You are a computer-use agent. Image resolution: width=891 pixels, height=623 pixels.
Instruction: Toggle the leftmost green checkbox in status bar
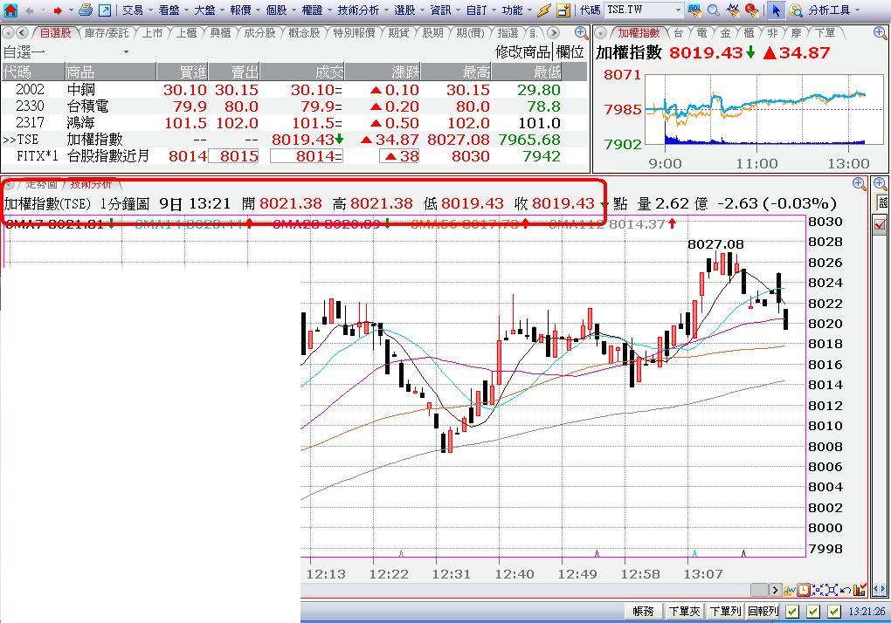click(x=792, y=612)
